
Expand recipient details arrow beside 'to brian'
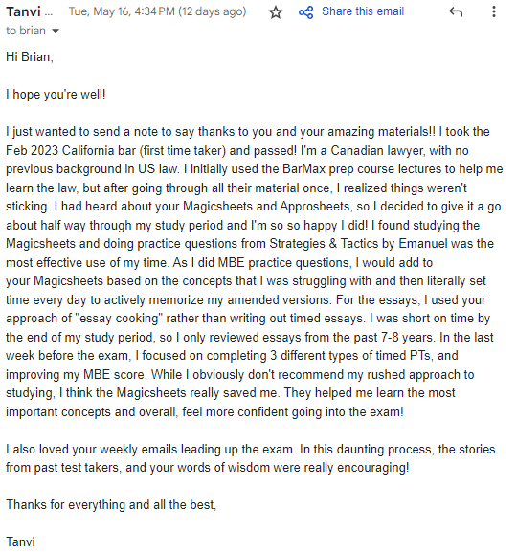pos(56,31)
